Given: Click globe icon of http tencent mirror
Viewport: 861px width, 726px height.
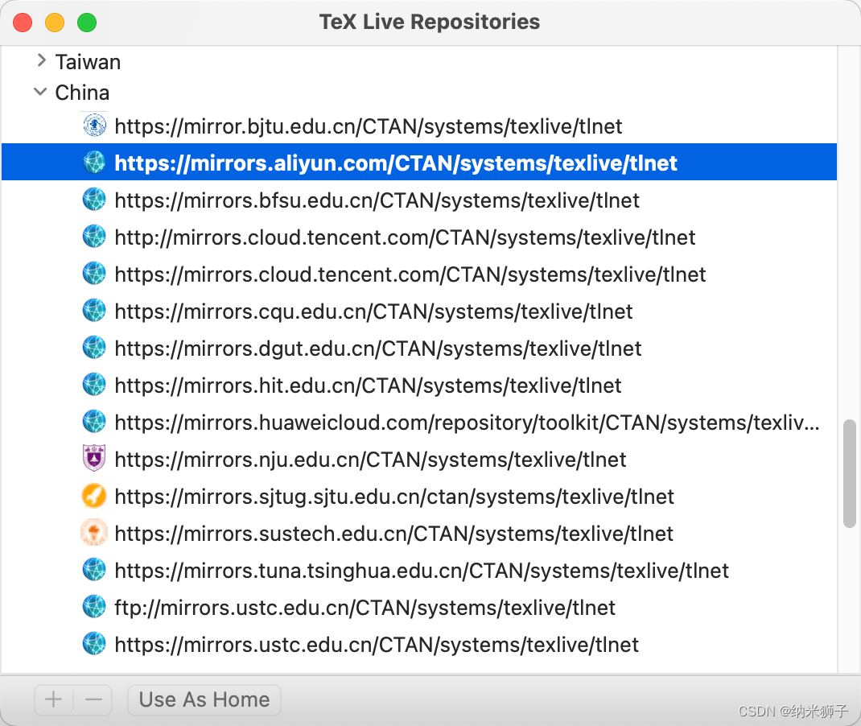Looking at the screenshot, I should [x=94, y=237].
